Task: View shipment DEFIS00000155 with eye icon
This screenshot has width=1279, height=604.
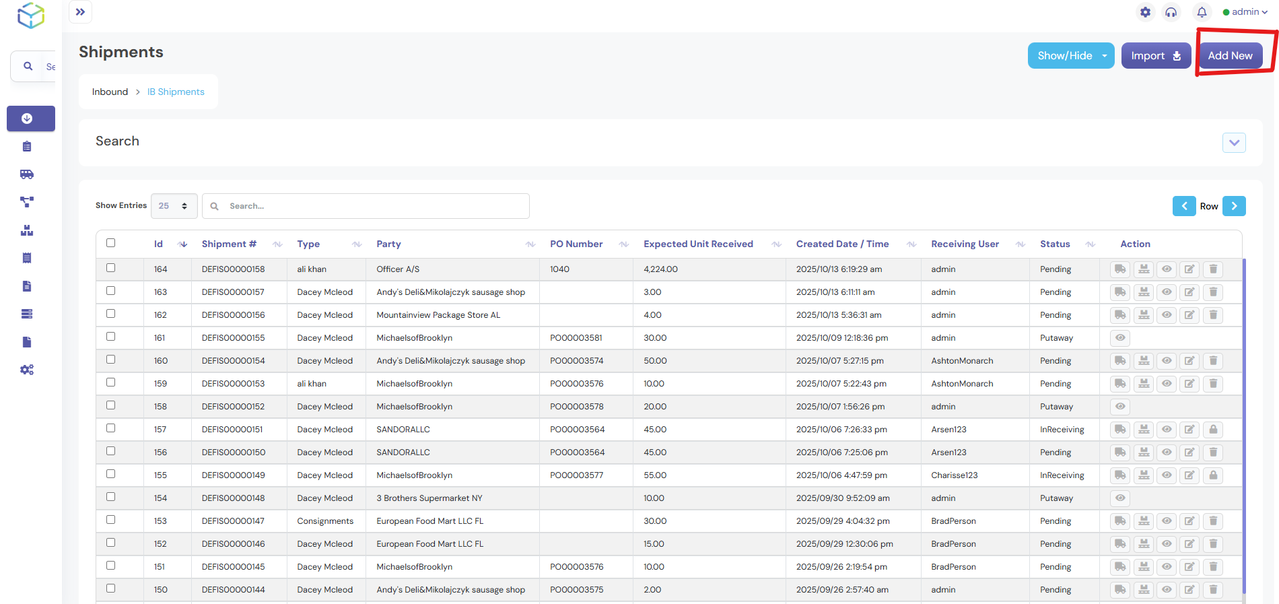Action: tap(1120, 338)
